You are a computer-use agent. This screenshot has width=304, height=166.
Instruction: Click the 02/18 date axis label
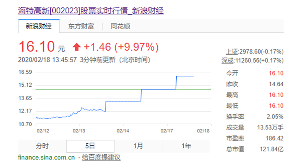(x=203, y=131)
